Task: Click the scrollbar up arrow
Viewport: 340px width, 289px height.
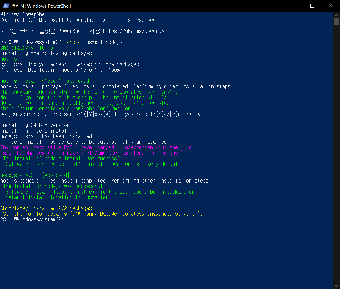Action: click(x=336, y=15)
